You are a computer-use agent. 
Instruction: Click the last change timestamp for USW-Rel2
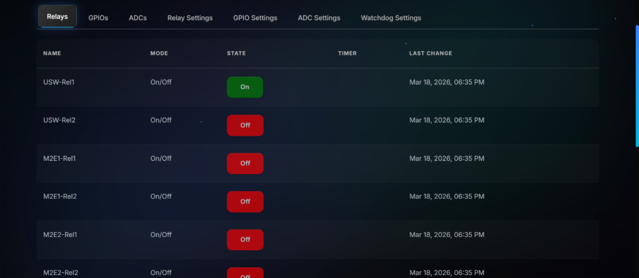pos(447,120)
